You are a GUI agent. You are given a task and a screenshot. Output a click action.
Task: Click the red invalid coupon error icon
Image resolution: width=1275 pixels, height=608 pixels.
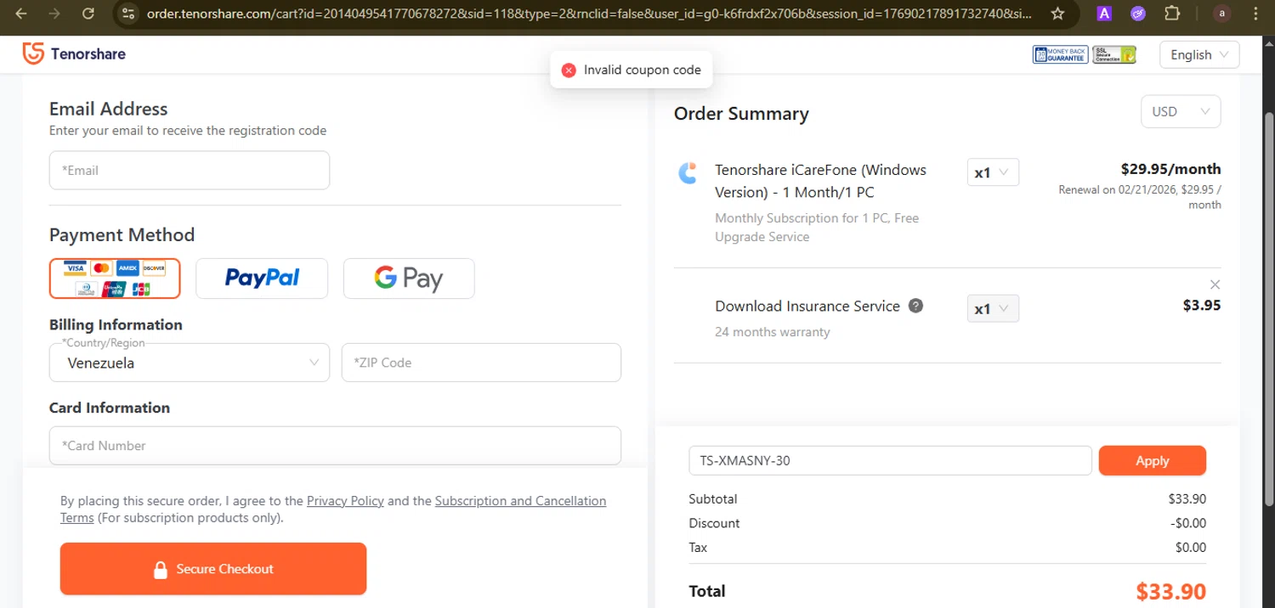point(569,70)
